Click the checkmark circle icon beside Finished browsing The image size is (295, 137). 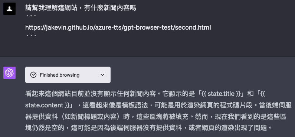coord(33,75)
